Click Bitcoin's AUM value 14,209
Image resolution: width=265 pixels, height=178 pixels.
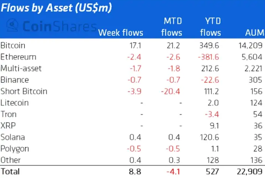(x=250, y=45)
